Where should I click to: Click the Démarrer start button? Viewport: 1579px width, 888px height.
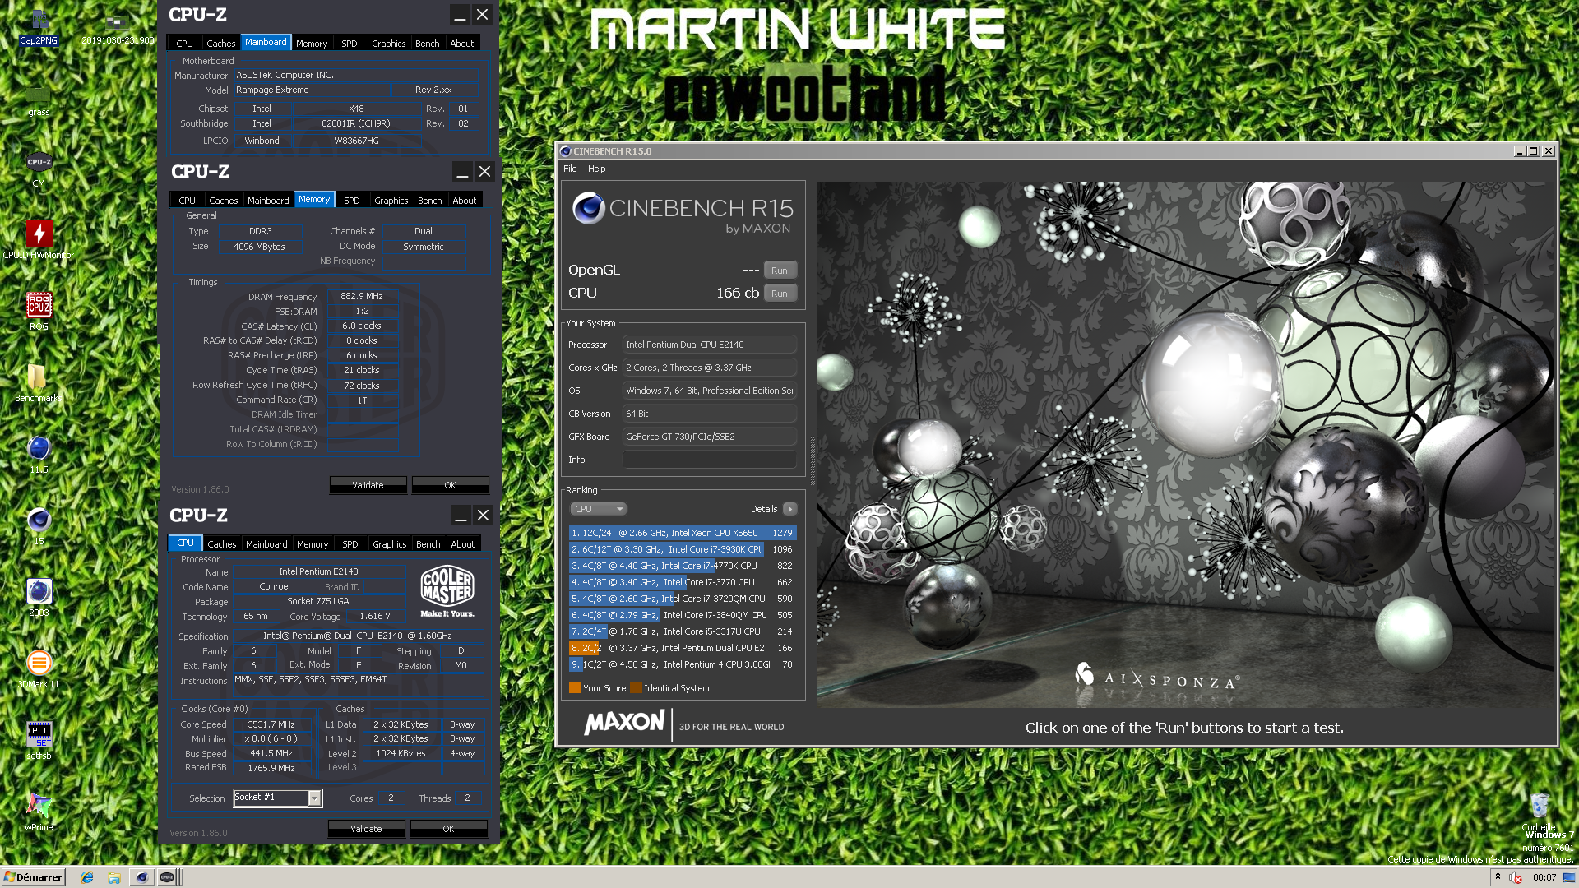[x=33, y=877]
